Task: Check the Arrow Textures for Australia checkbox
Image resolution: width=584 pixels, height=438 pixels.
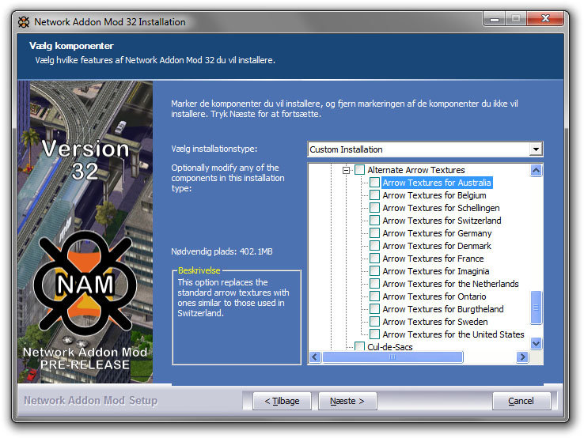Action: [374, 183]
